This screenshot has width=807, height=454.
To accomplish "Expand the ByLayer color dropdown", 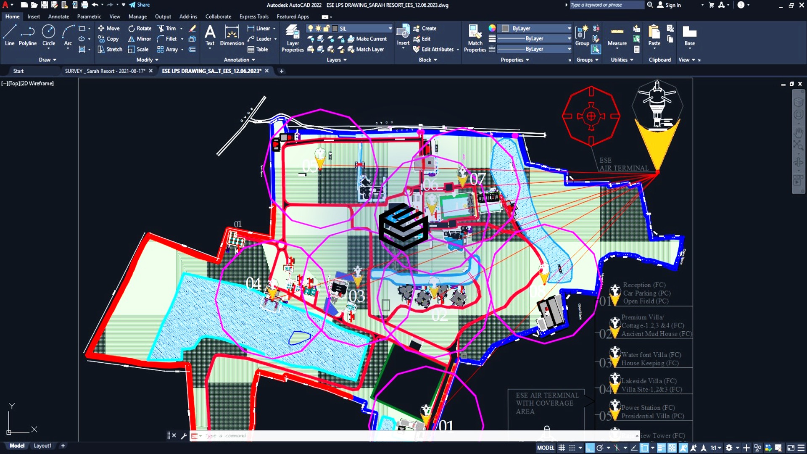I will pyautogui.click(x=569, y=29).
